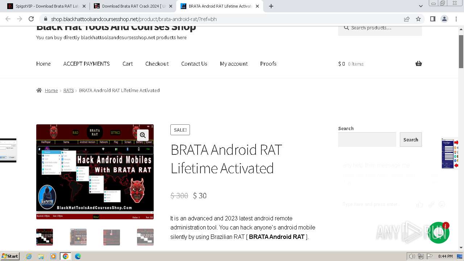
Task: Click the page vertical scrollbar thumb
Action: 461,51
